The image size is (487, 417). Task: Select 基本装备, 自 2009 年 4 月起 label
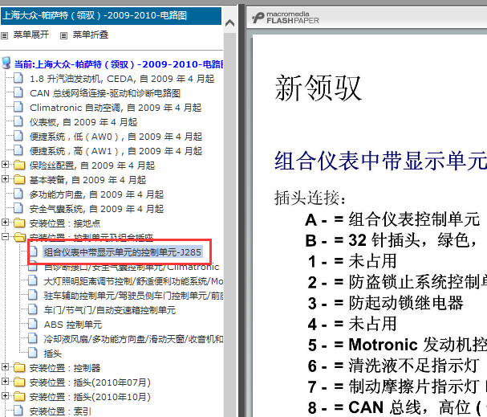87,180
